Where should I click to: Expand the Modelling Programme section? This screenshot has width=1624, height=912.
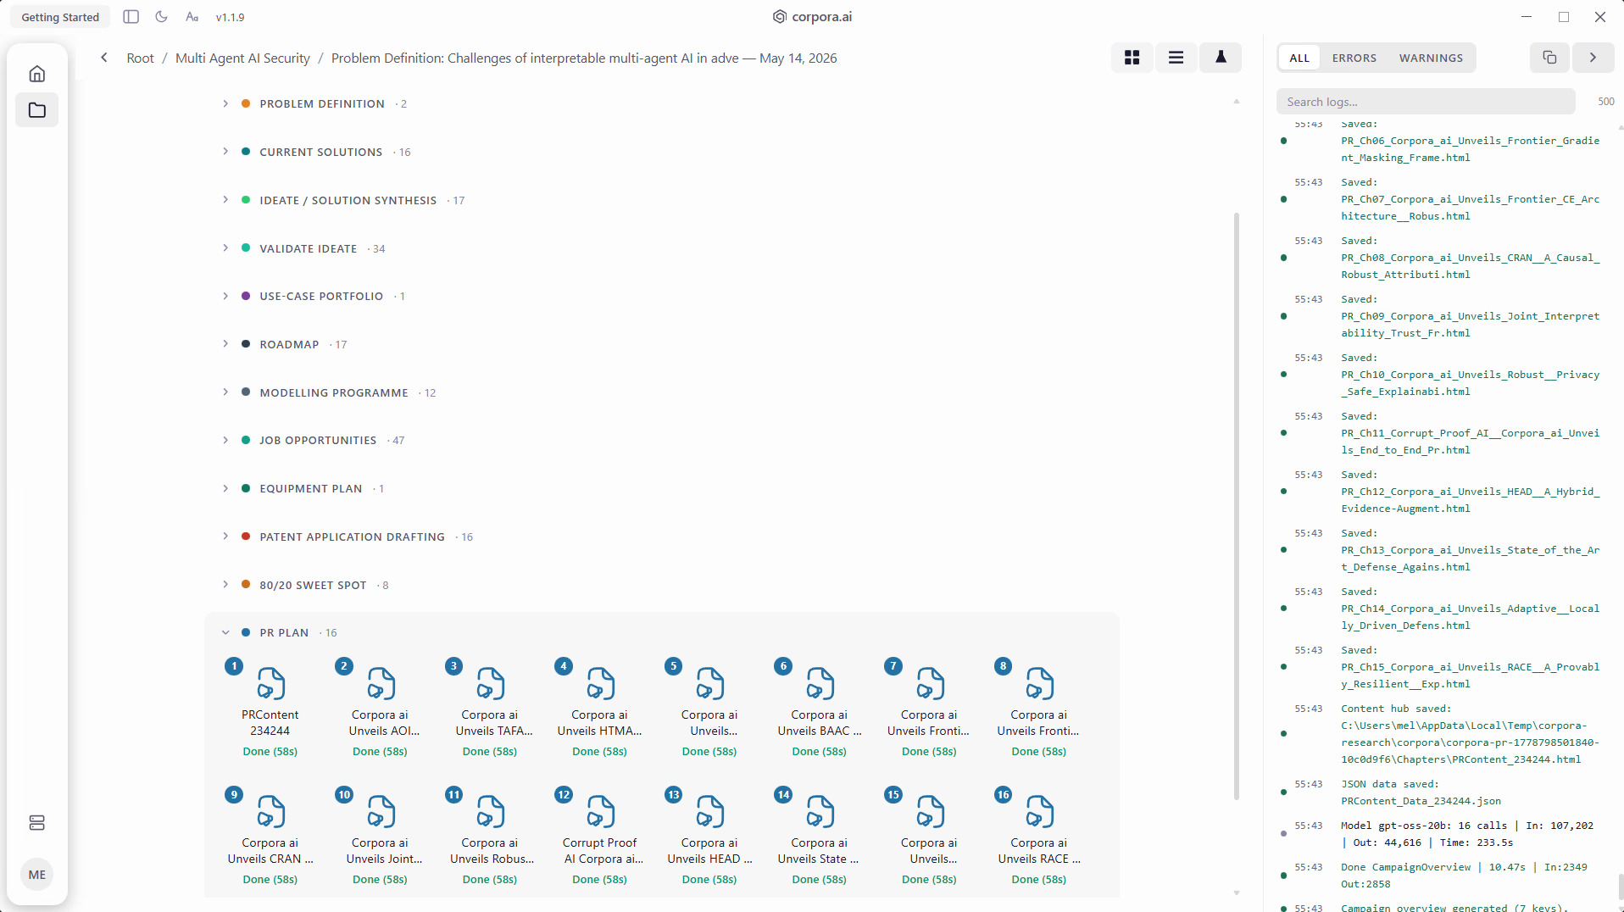[225, 392]
